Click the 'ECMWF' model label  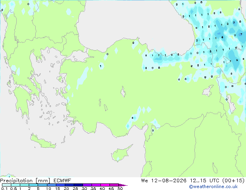point(62,181)
